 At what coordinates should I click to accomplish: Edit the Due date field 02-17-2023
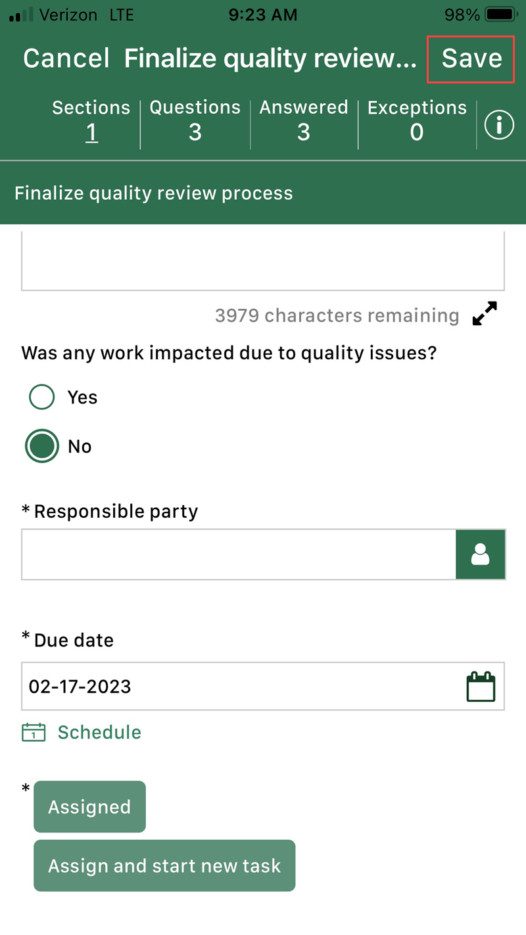point(237,687)
